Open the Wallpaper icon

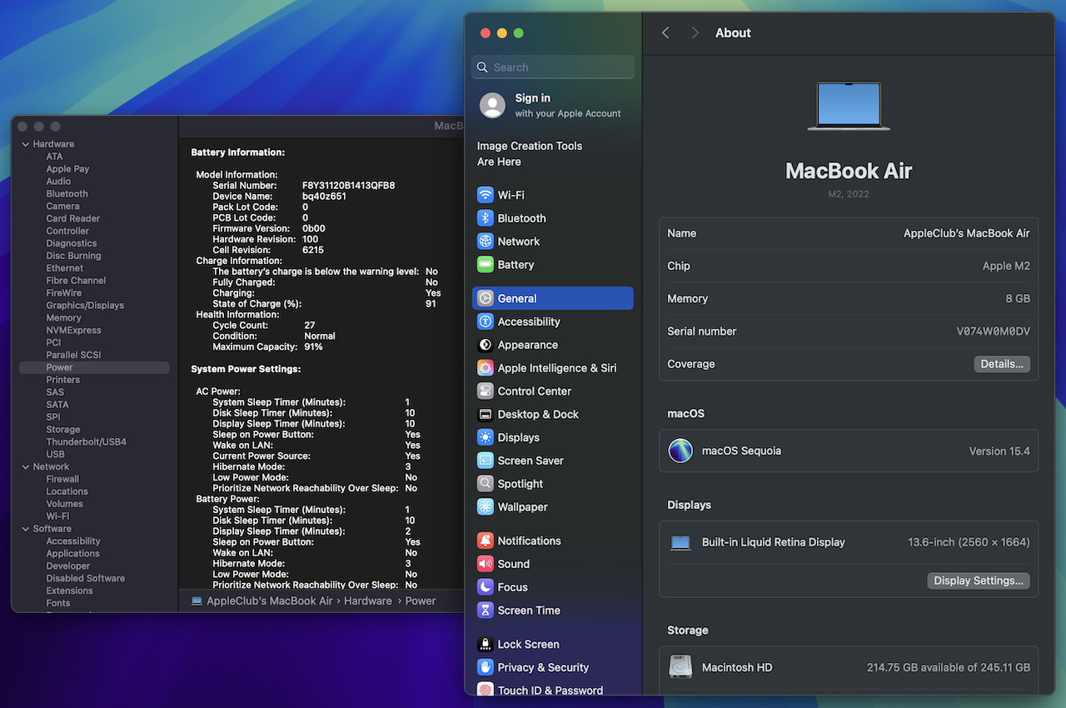(486, 507)
